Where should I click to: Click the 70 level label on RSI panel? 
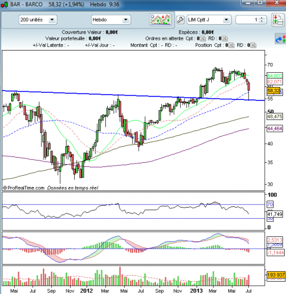click(x=270, y=205)
